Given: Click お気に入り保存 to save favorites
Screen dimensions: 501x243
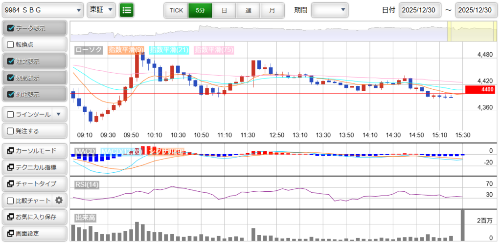Looking at the screenshot, I should 34,217.
